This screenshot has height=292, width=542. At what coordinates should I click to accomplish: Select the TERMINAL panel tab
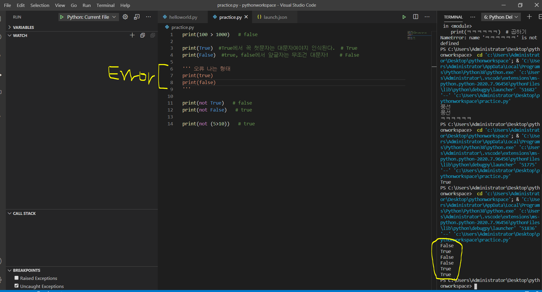(x=453, y=17)
